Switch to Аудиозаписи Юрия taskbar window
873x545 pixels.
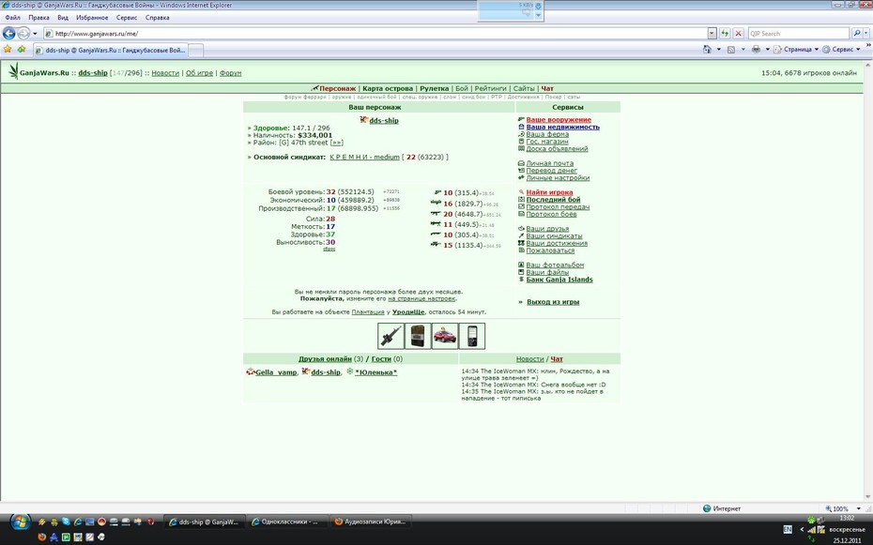click(x=370, y=522)
